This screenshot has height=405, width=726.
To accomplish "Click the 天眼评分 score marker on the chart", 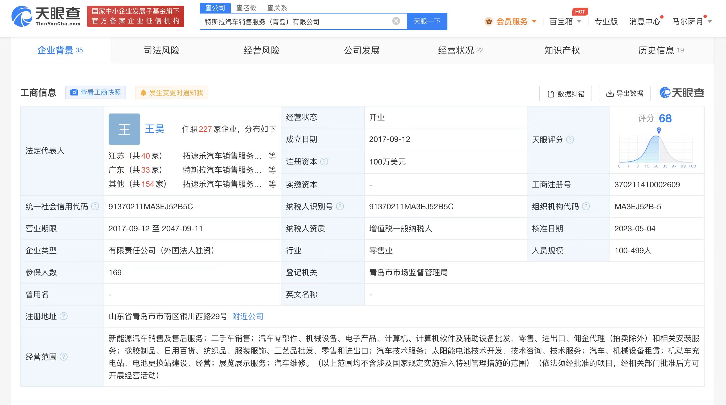I will click(659, 130).
